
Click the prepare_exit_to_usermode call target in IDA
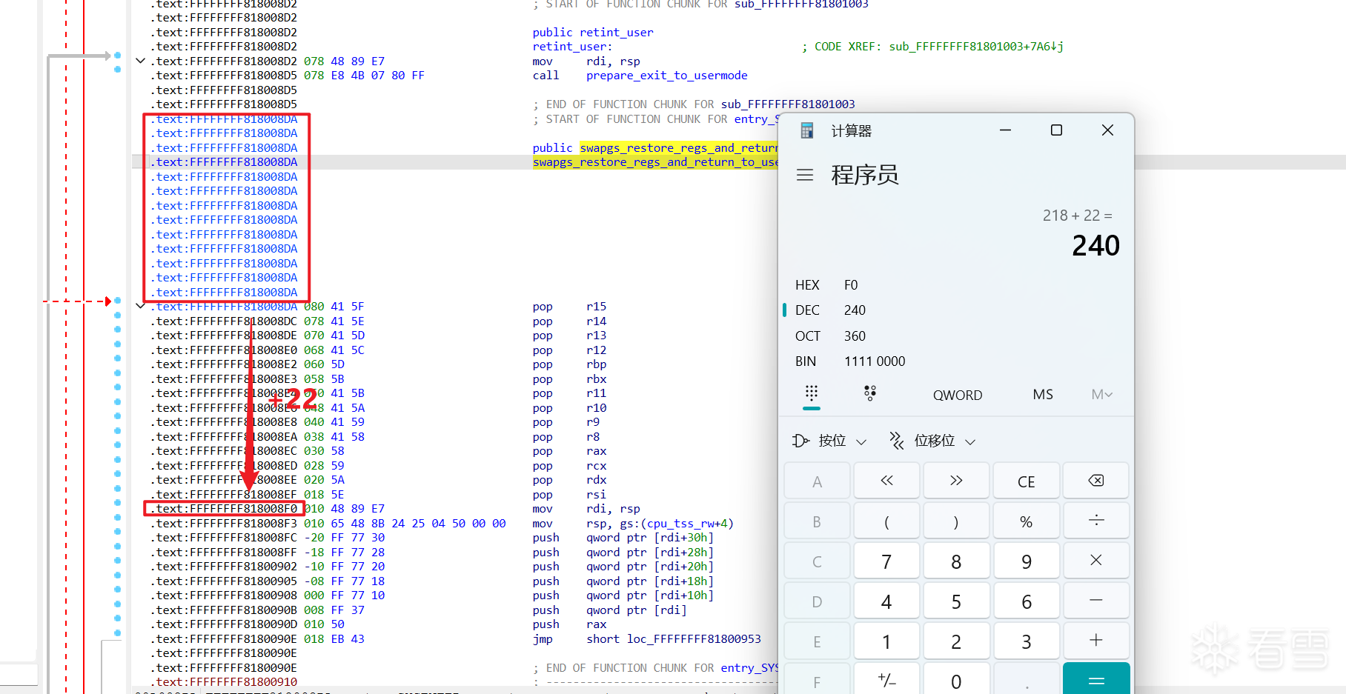point(667,76)
